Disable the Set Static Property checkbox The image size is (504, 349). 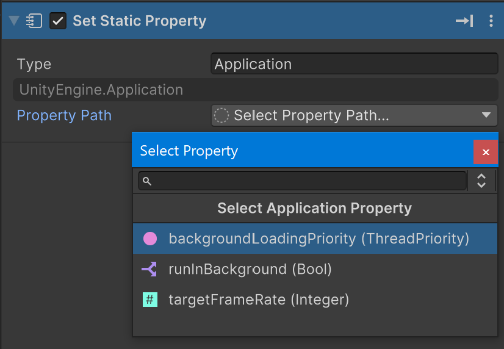pyautogui.click(x=58, y=21)
